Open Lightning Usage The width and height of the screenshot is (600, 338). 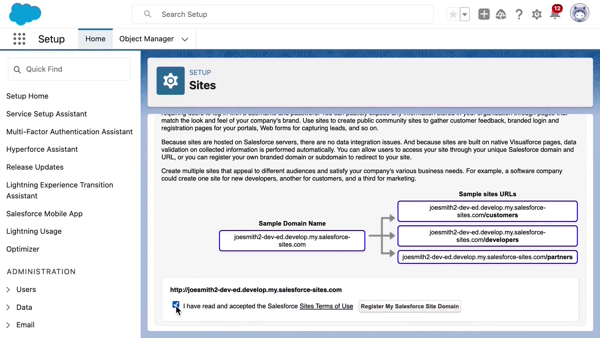(x=34, y=231)
